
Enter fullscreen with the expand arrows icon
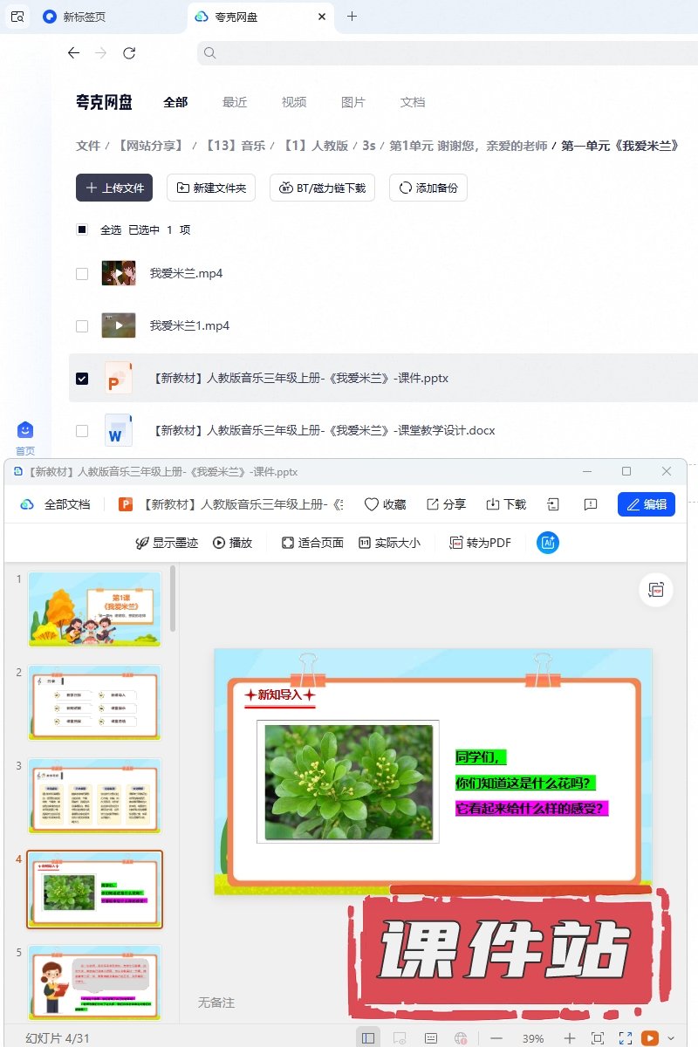(626, 1038)
